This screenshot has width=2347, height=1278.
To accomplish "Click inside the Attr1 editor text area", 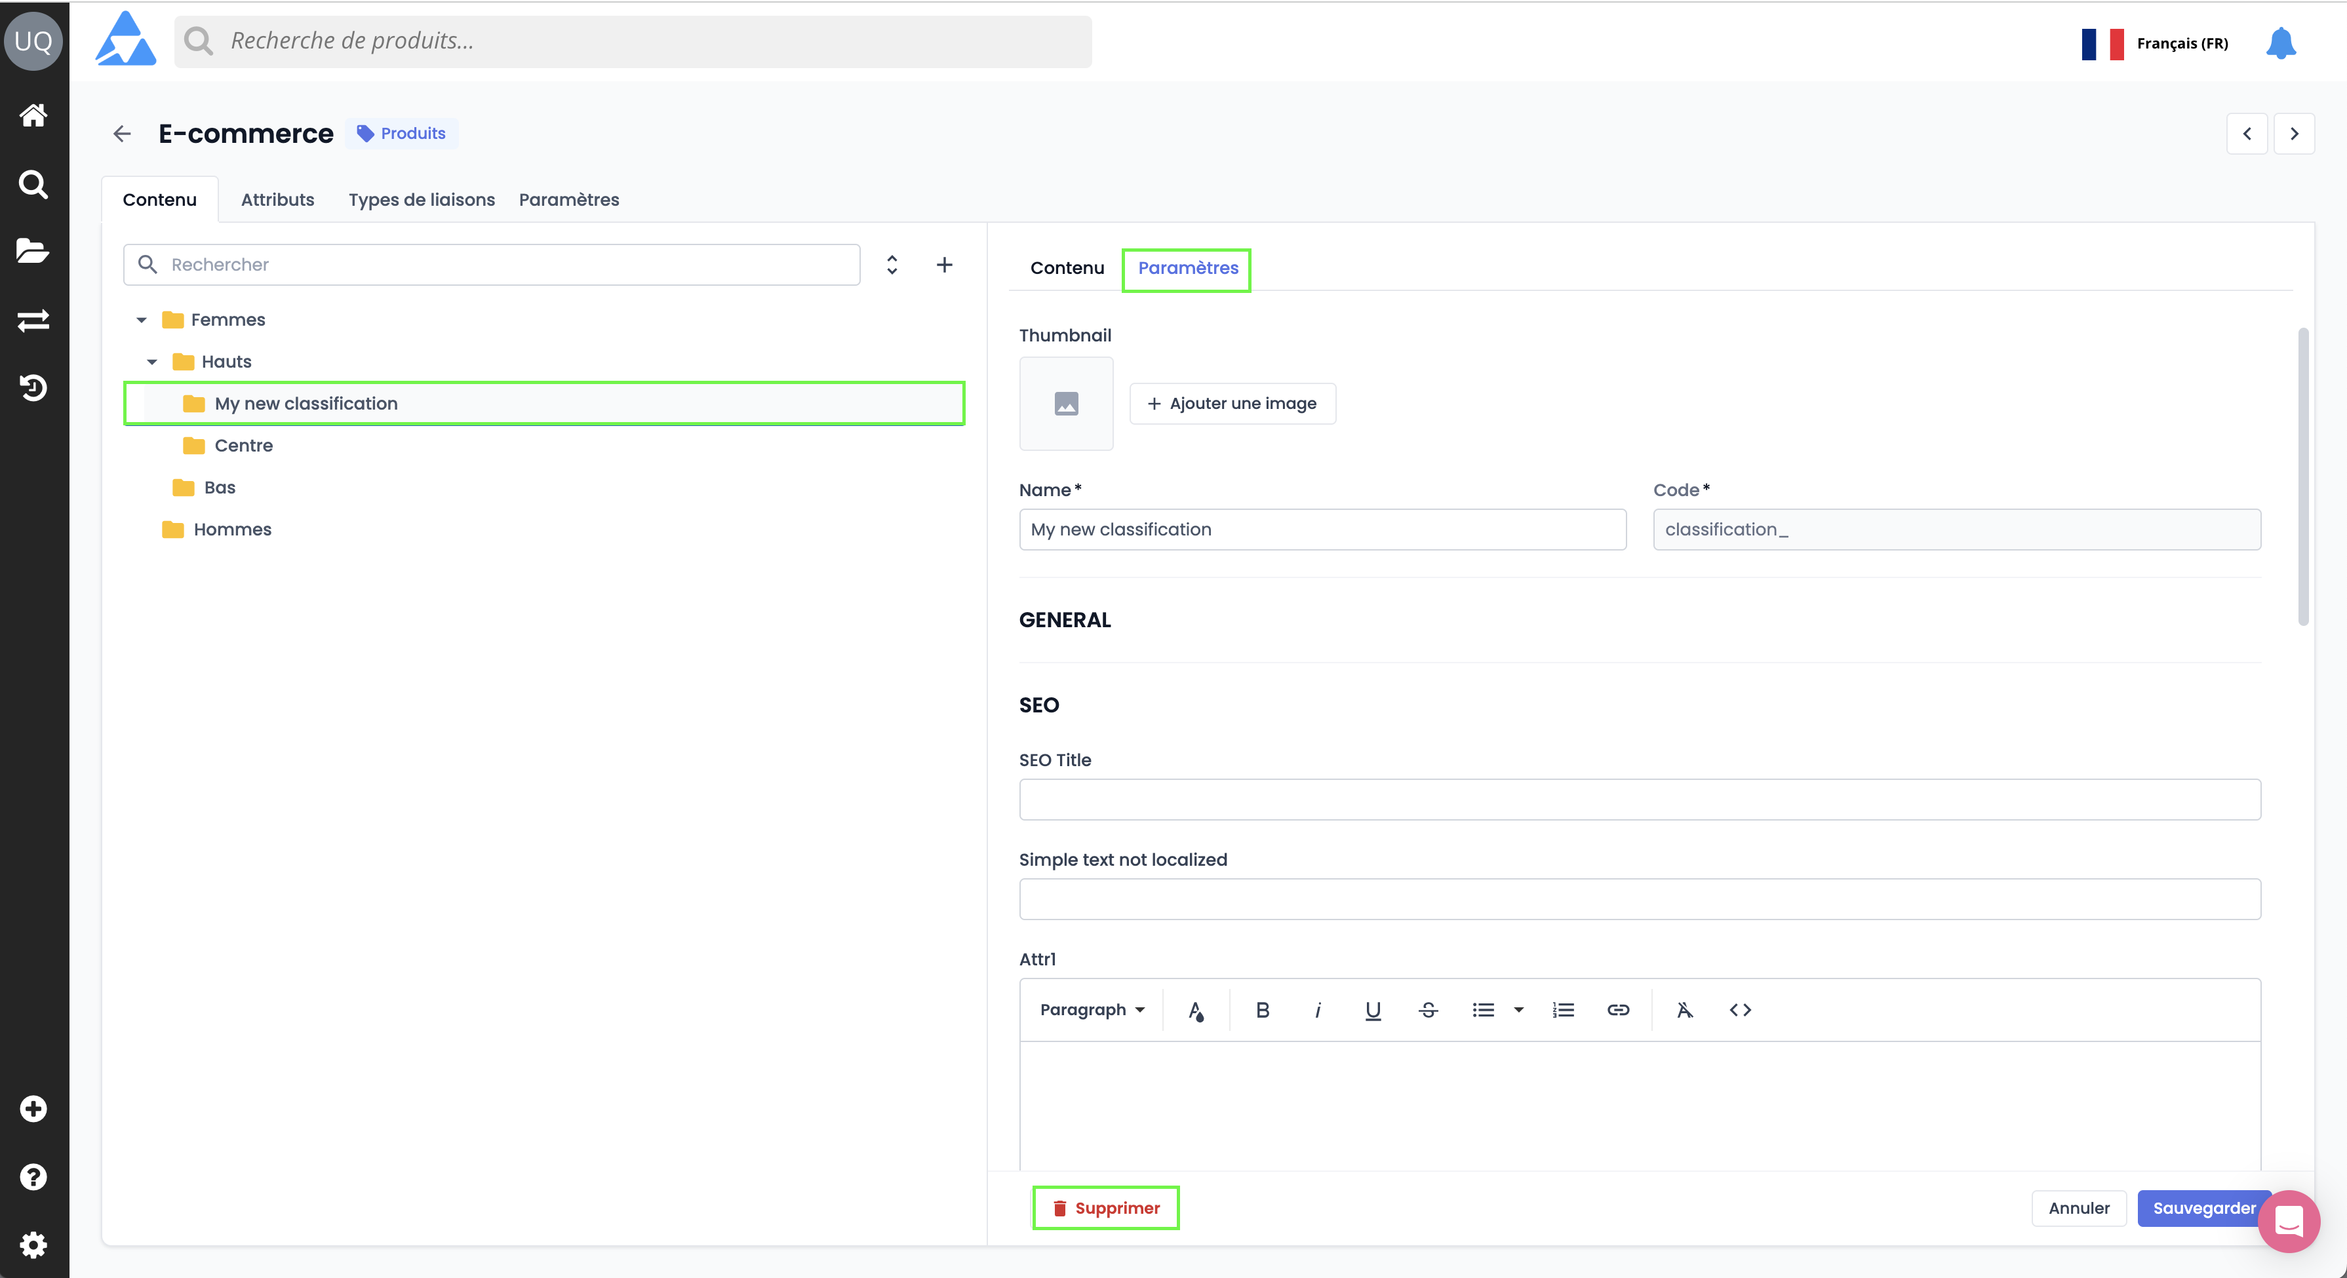I will pyautogui.click(x=1640, y=1106).
